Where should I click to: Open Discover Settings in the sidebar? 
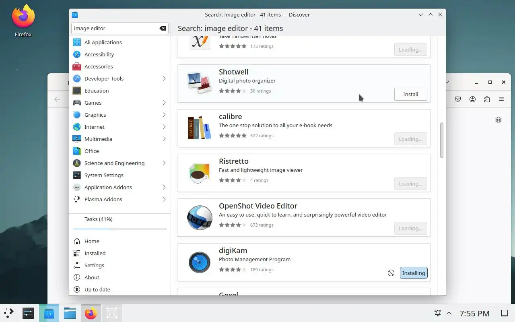point(120,265)
